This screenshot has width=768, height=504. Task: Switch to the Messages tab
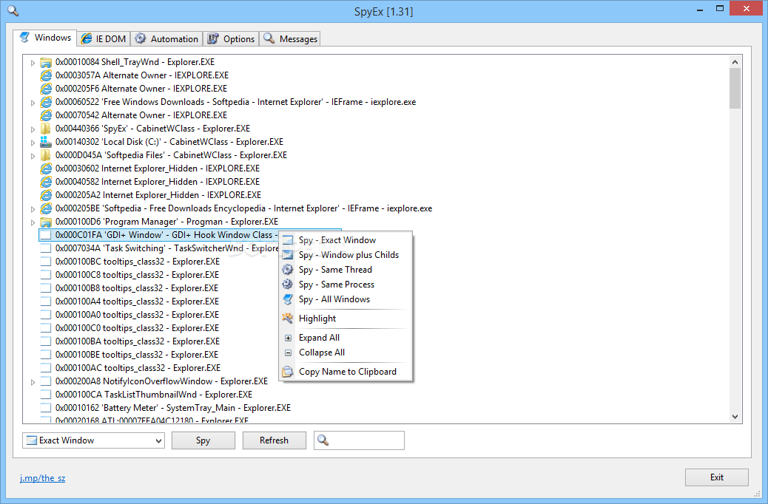pyautogui.click(x=290, y=38)
